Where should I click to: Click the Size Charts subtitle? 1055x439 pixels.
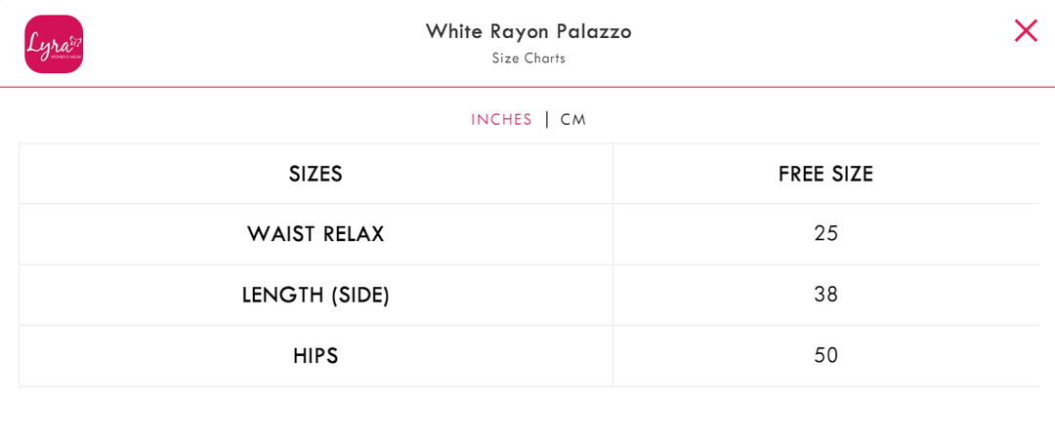[528, 59]
